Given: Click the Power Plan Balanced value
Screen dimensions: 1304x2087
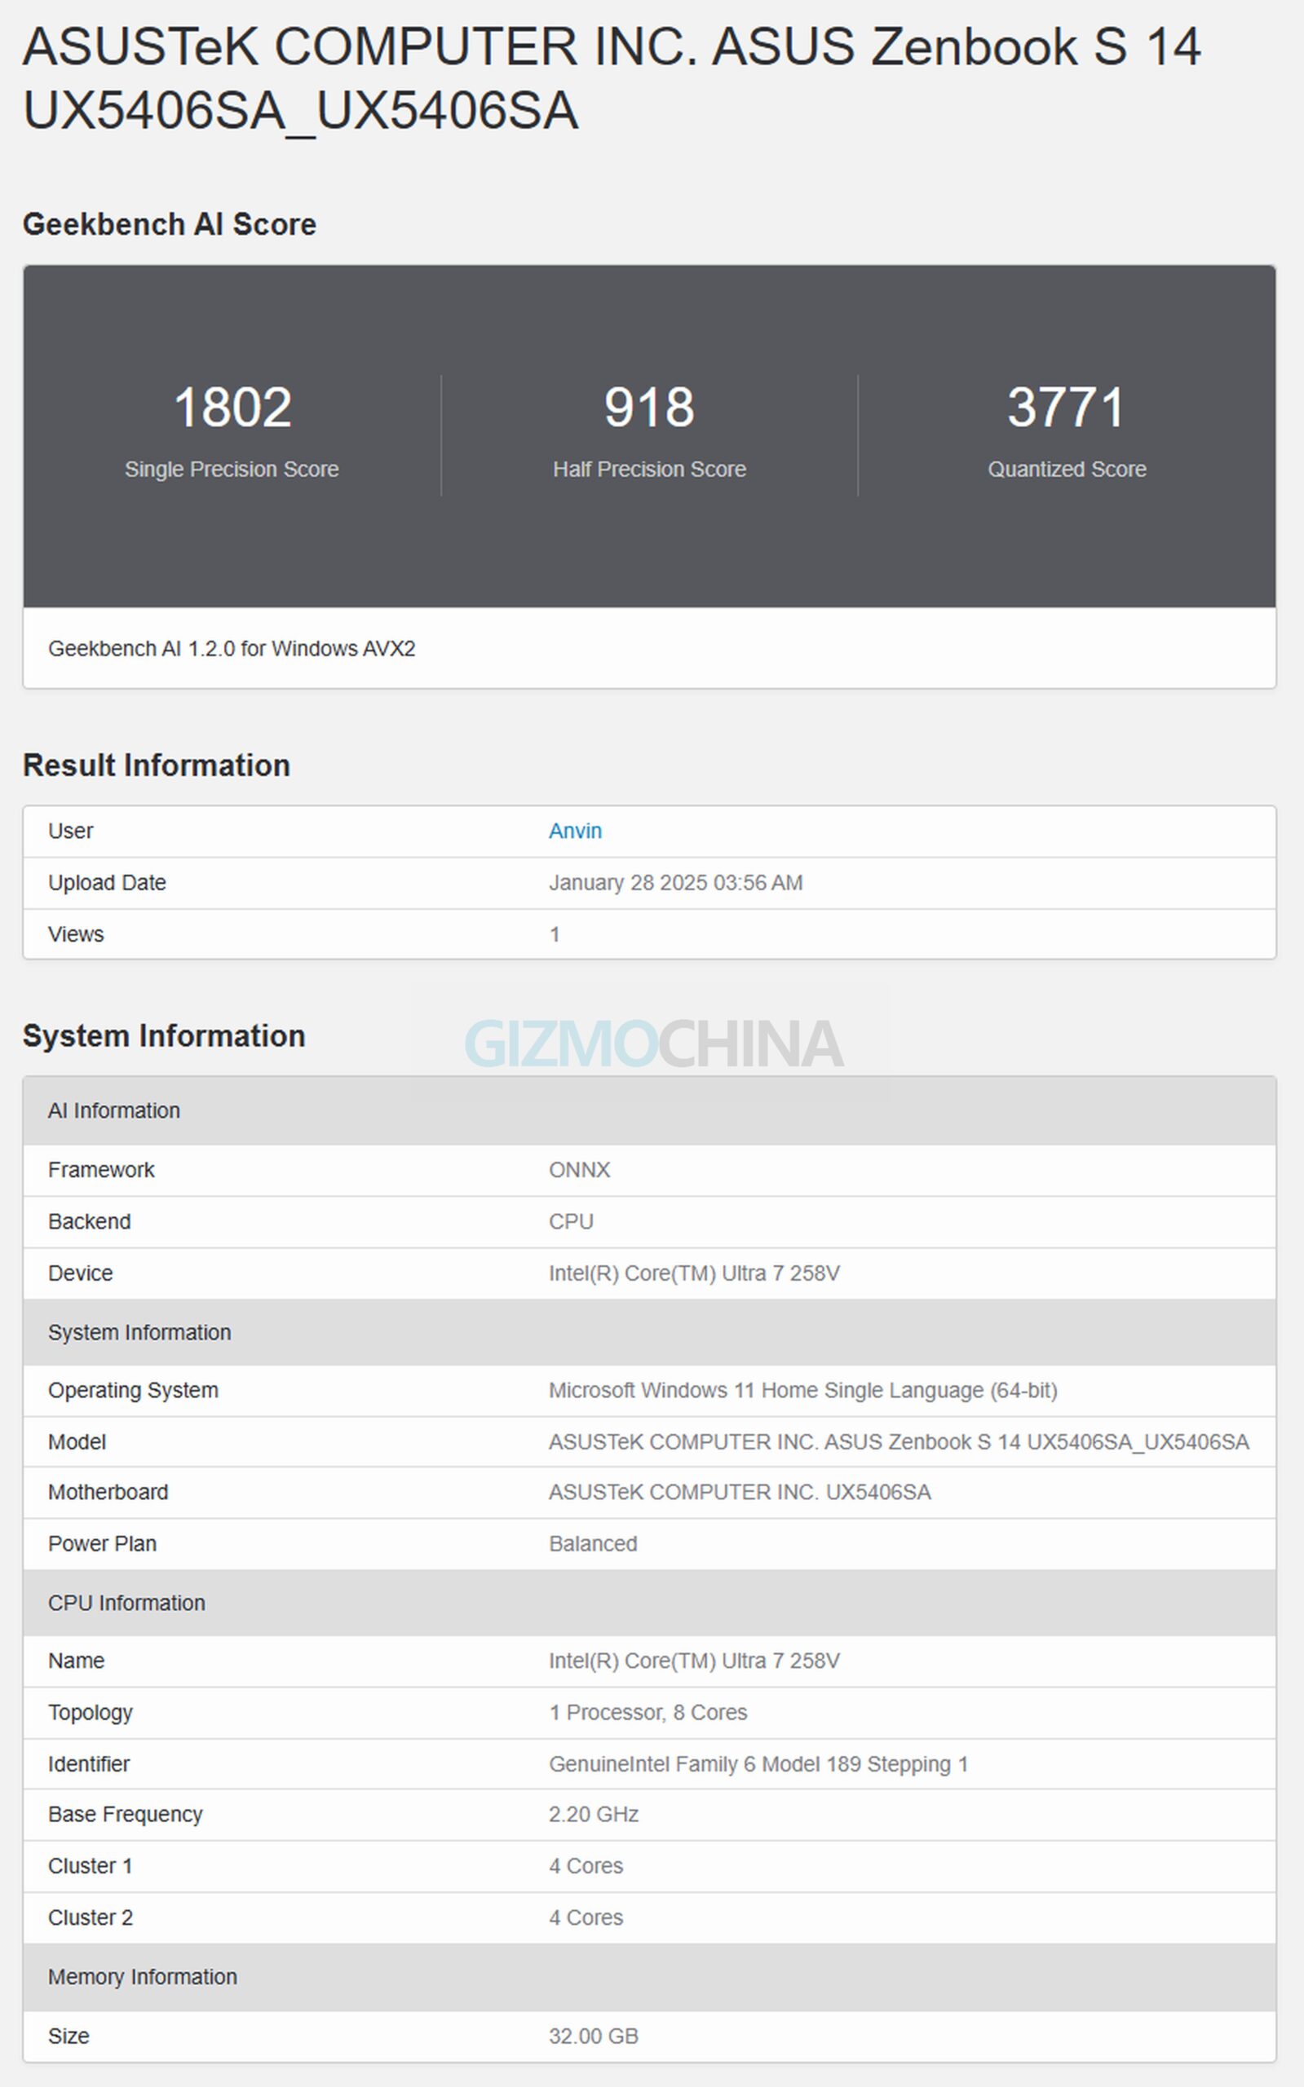Looking at the screenshot, I should (x=593, y=1544).
